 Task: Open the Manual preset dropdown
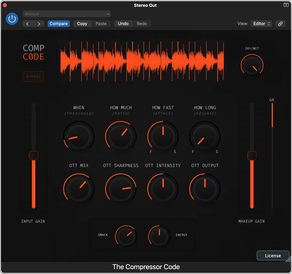click(x=66, y=14)
